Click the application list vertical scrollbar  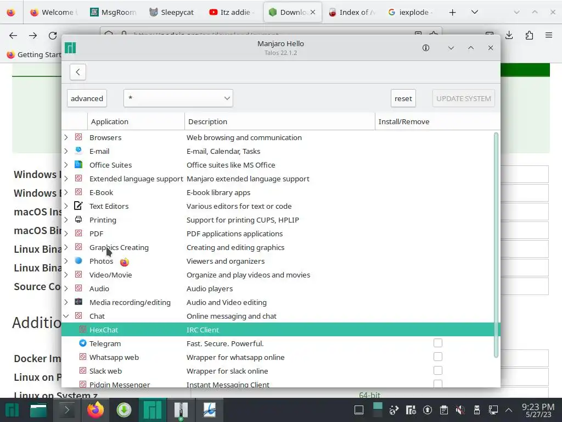coord(496,245)
